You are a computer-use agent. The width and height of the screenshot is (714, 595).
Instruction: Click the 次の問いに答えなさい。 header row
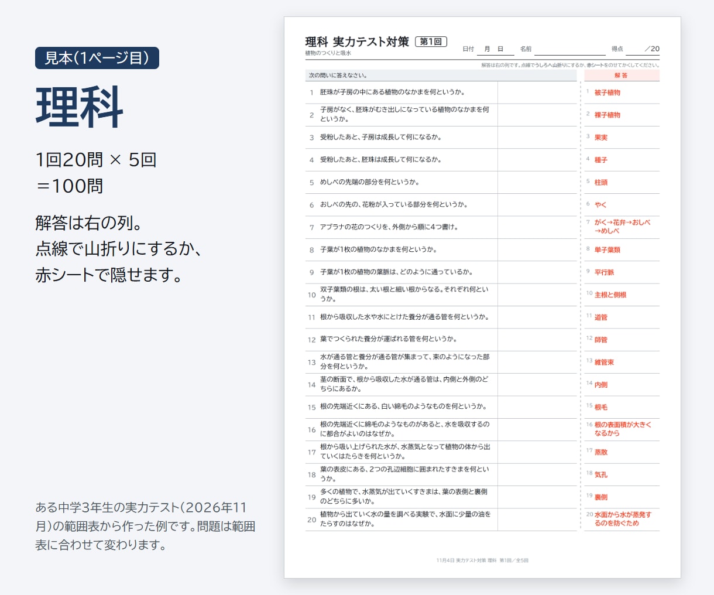click(x=441, y=76)
